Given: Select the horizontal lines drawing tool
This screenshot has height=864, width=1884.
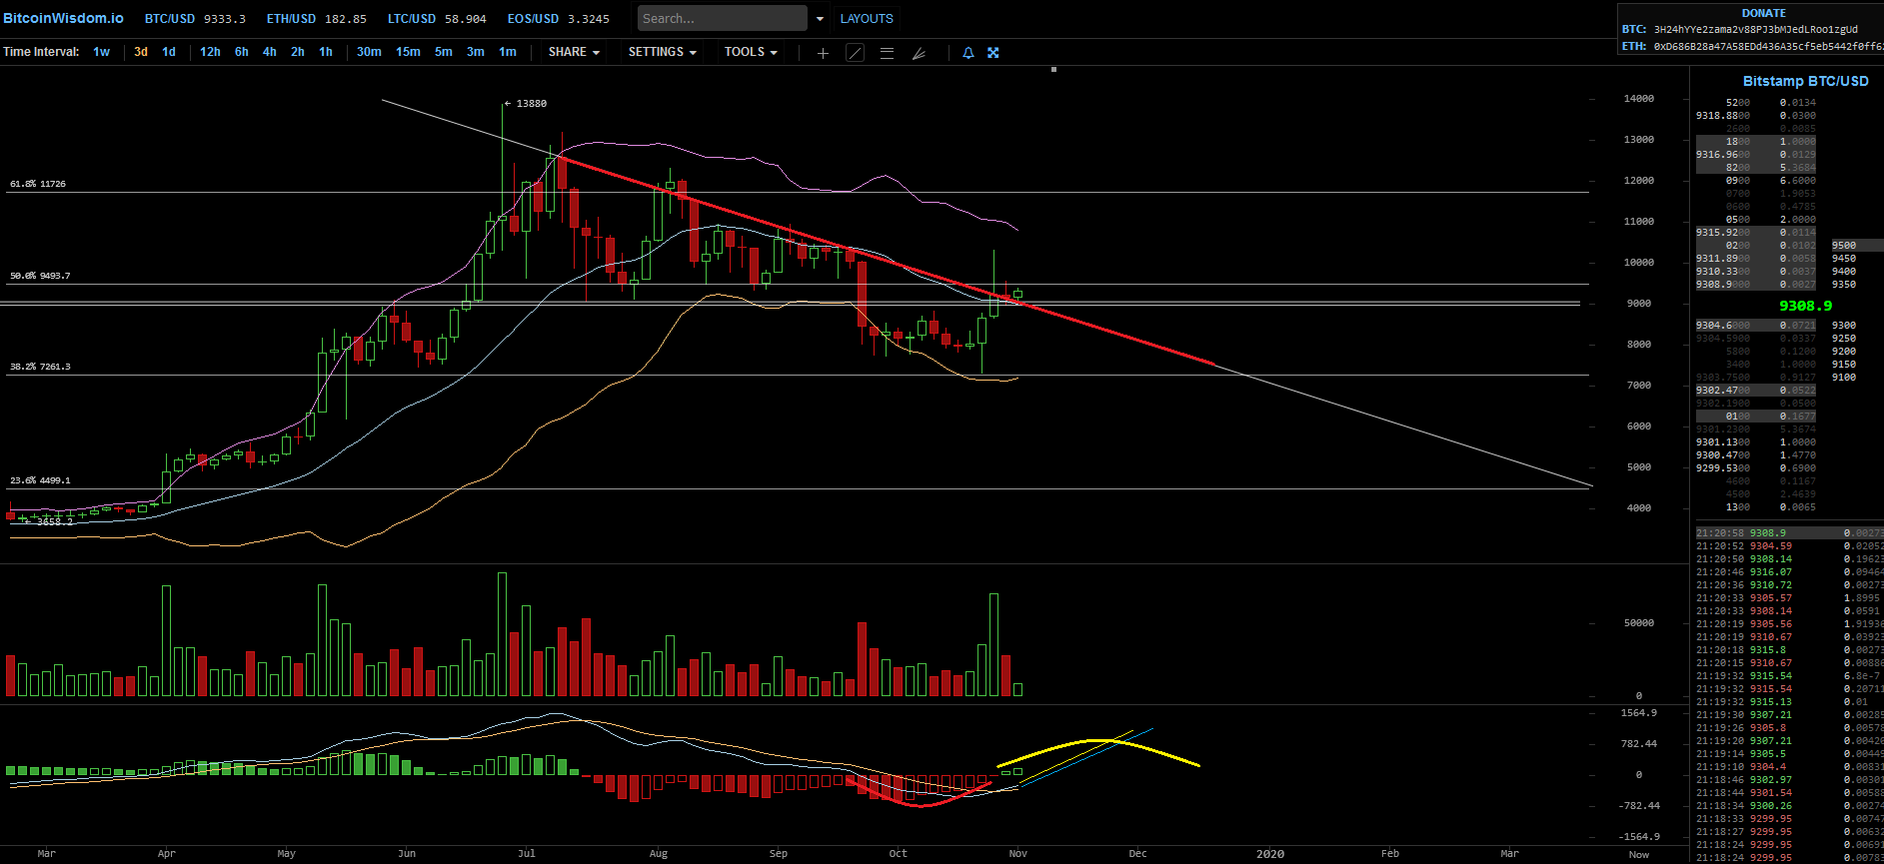Looking at the screenshot, I should 887,53.
